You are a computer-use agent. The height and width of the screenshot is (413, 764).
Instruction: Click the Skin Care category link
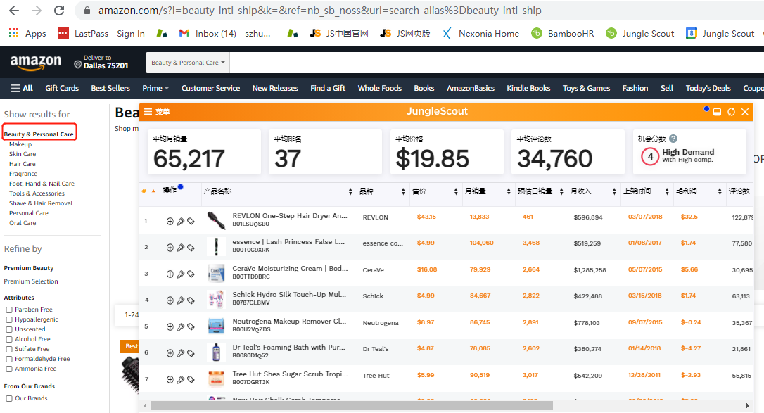[23, 154]
